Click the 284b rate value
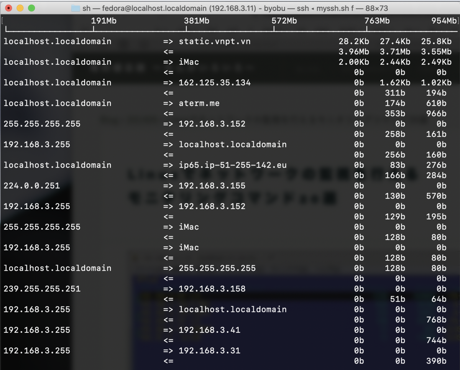Image resolution: width=460 pixels, height=370 pixels. coord(436,176)
